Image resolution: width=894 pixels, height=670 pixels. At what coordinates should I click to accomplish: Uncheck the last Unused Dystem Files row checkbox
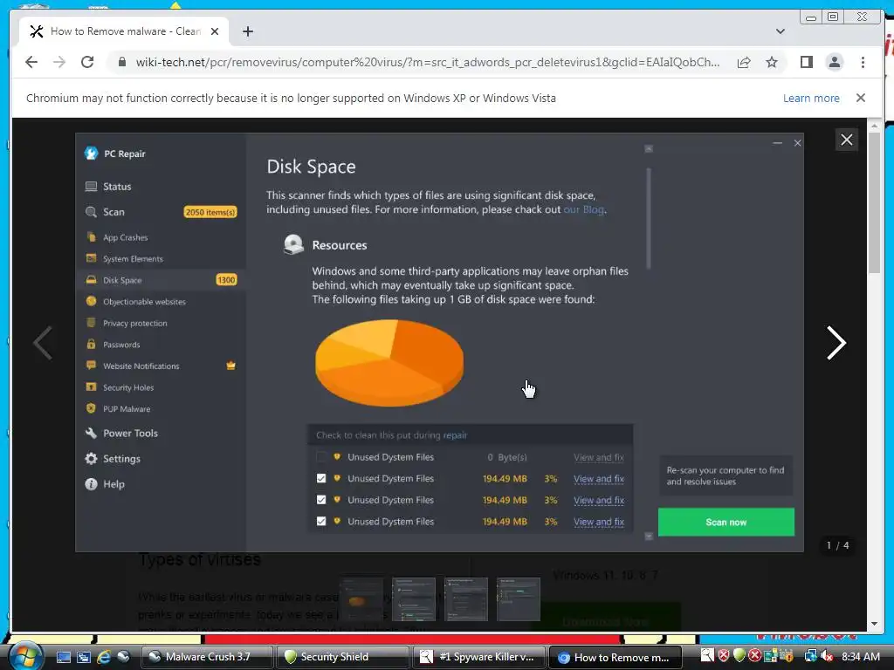click(321, 522)
